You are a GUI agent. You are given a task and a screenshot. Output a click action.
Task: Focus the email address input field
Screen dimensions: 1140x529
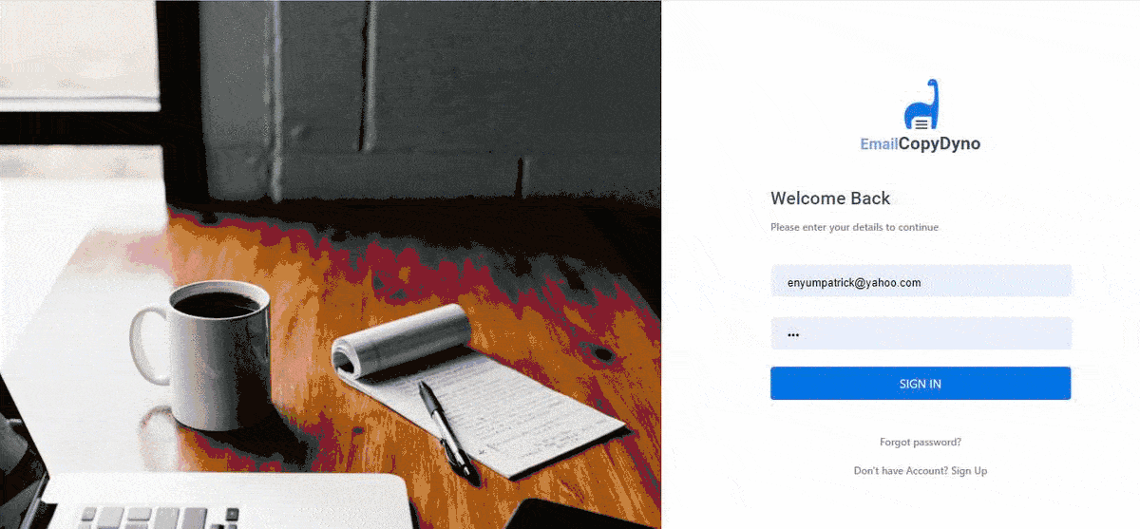pos(921,282)
